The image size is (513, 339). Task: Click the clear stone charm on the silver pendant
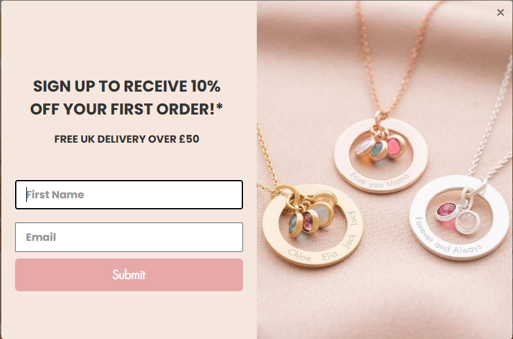click(x=467, y=222)
